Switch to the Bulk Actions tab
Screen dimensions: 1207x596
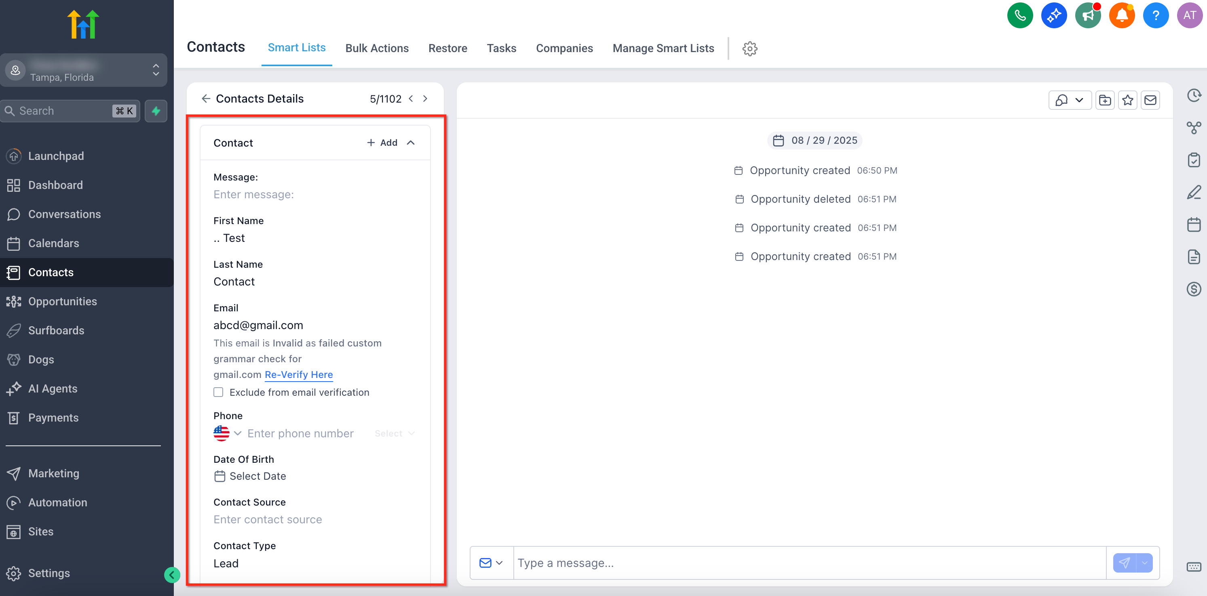point(377,48)
